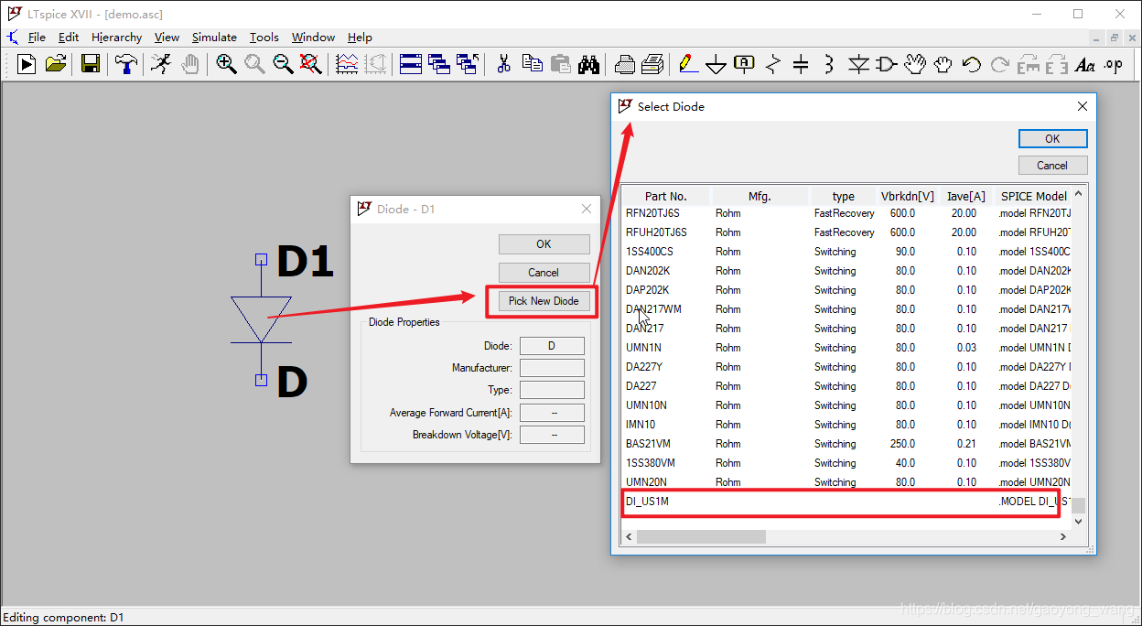Open the Help menu
The image size is (1142, 626).
point(360,38)
